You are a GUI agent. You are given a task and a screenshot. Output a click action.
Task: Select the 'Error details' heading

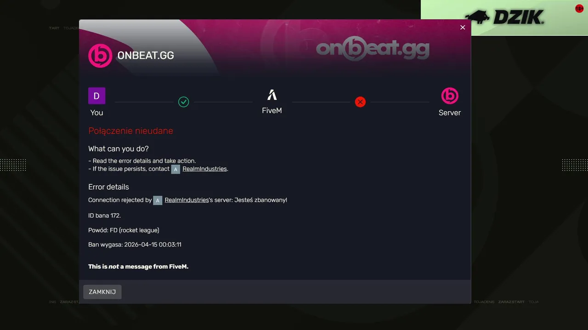pyautogui.click(x=108, y=187)
